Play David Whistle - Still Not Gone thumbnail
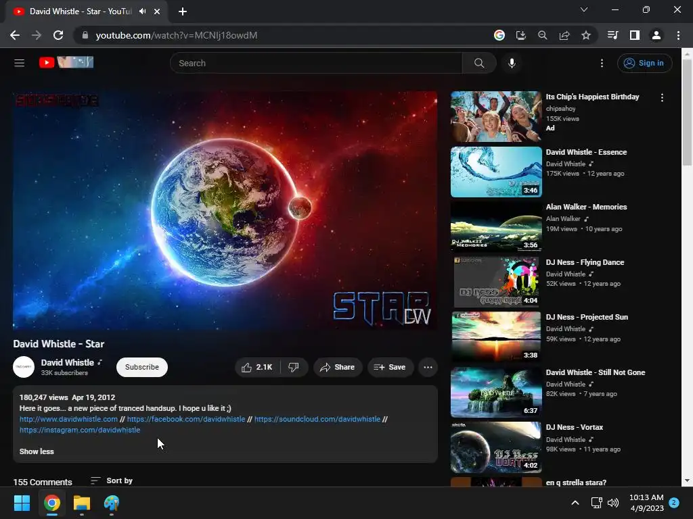 (496, 392)
